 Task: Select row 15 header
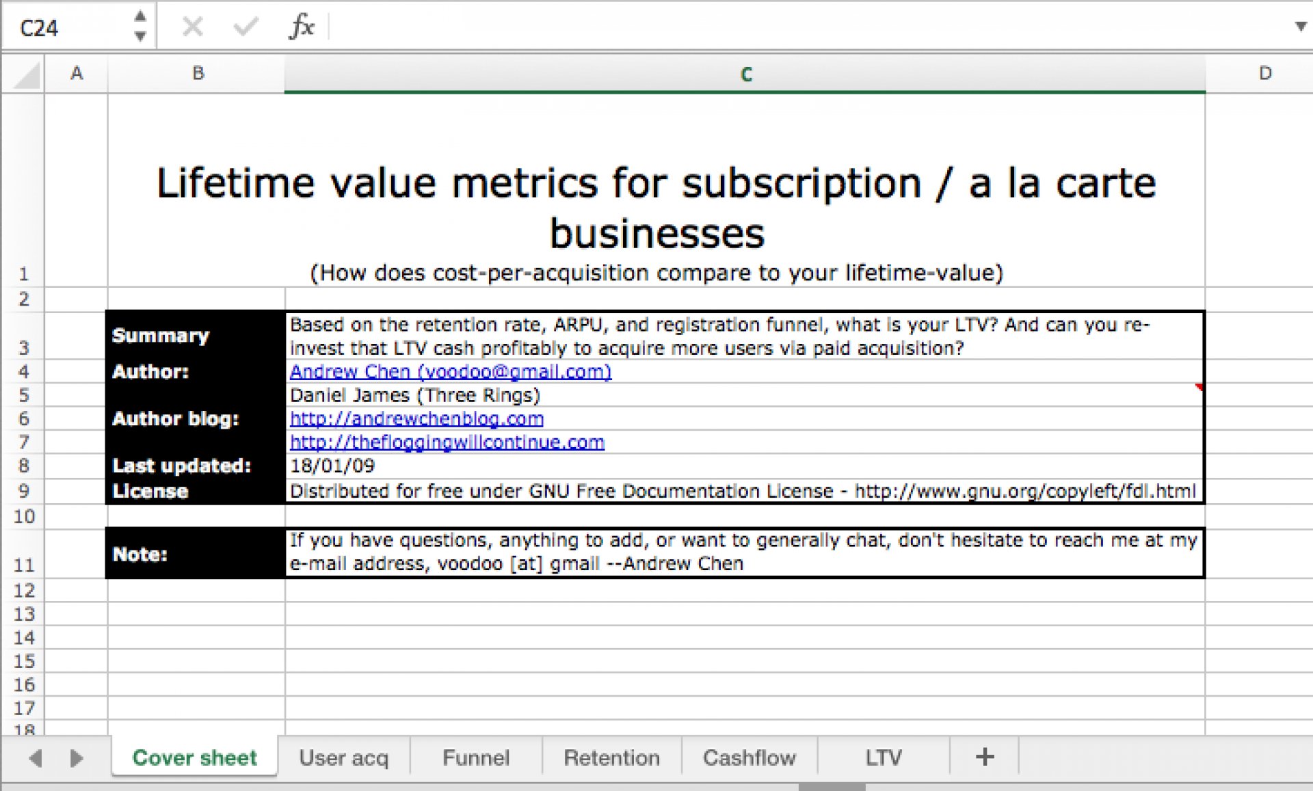tap(23, 661)
